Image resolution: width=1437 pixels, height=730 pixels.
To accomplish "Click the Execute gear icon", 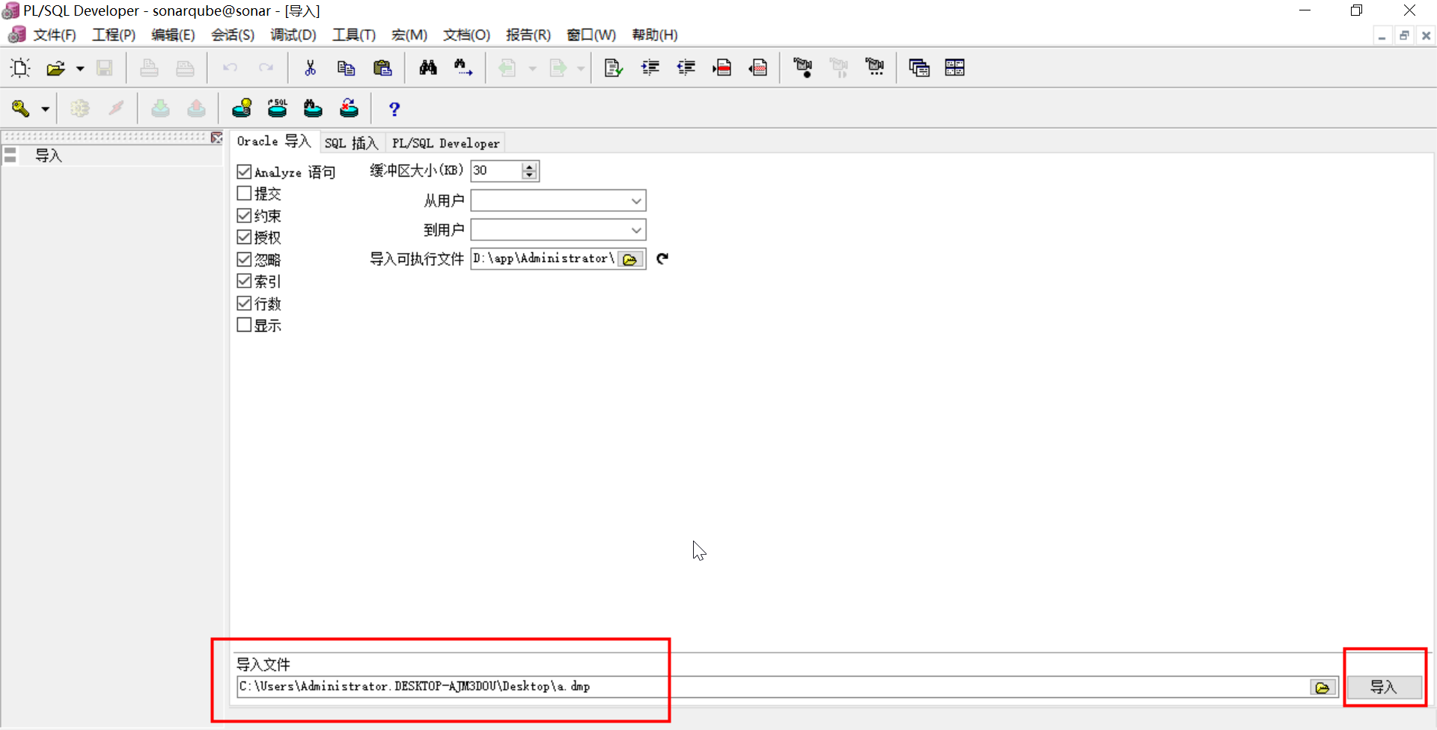I will coord(80,109).
